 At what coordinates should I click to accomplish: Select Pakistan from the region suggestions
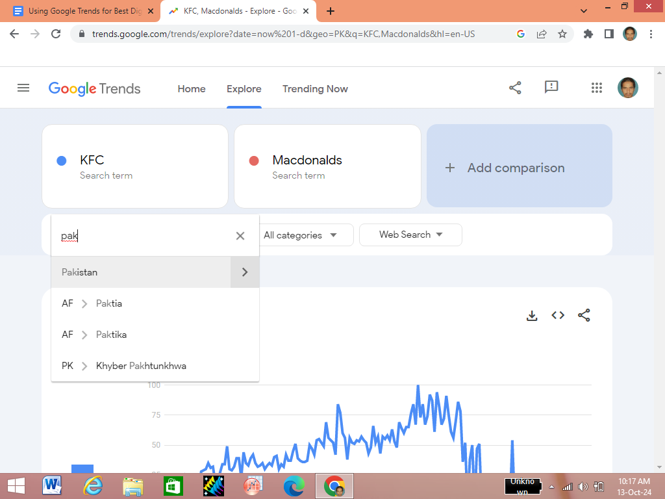pos(141,272)
